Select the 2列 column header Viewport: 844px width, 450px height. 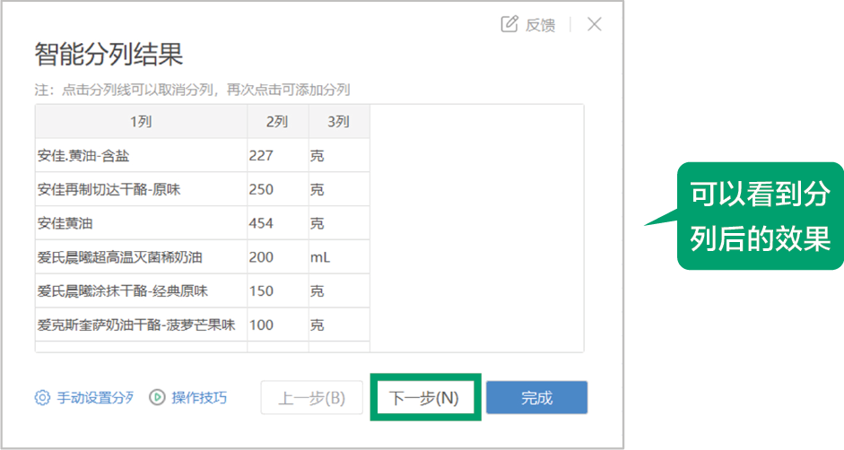[x=277, y=122]
